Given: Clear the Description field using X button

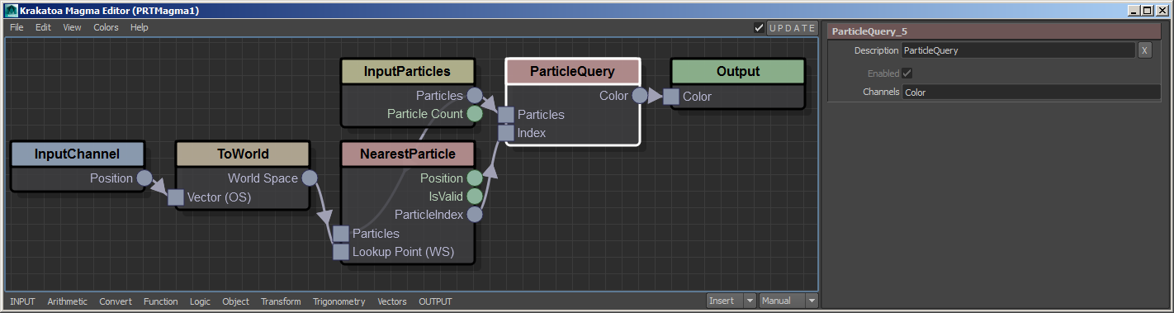Looking at the screenshot, I should tap(1144, 50).
